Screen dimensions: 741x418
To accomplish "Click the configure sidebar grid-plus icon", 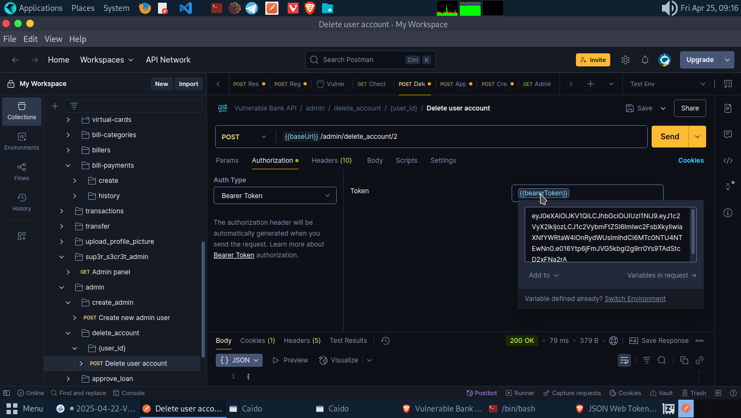I will point(22,236).
